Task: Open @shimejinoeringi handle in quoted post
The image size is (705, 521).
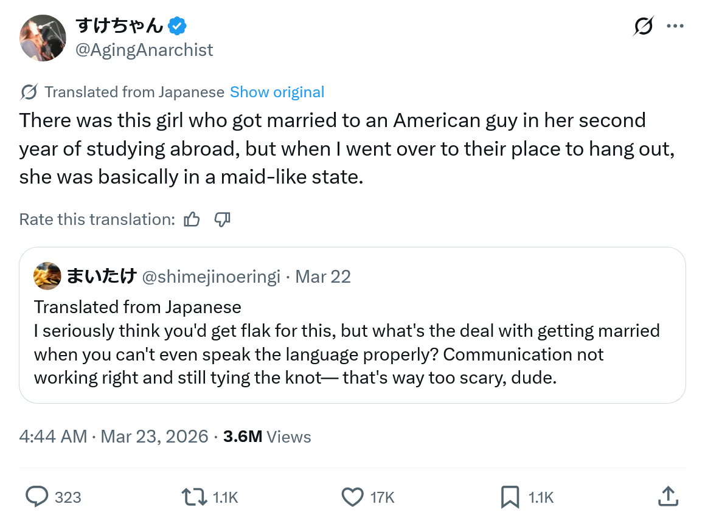Action: [x=211, y=277]
